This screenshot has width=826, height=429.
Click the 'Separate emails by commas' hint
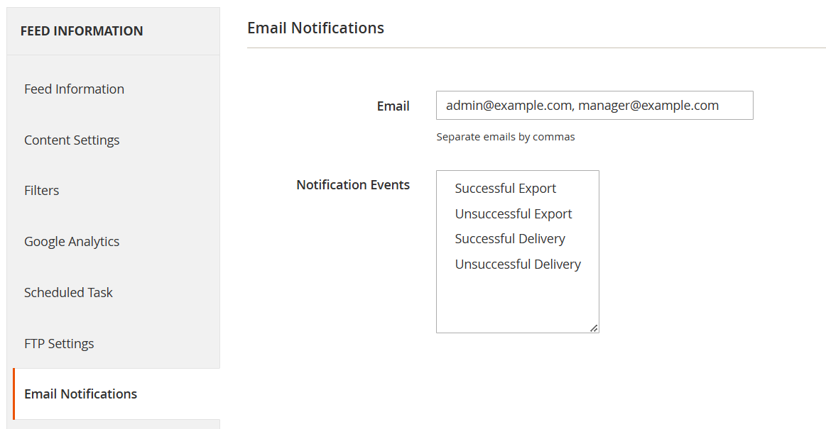pyautogui.click(x=506, y=137)
